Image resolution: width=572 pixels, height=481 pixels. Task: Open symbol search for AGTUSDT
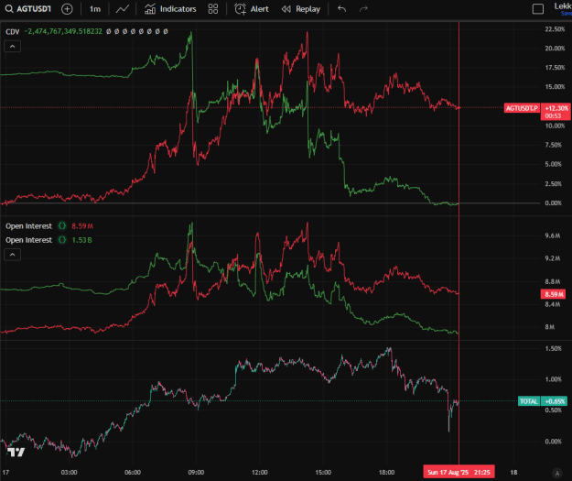tap(28, 9)
